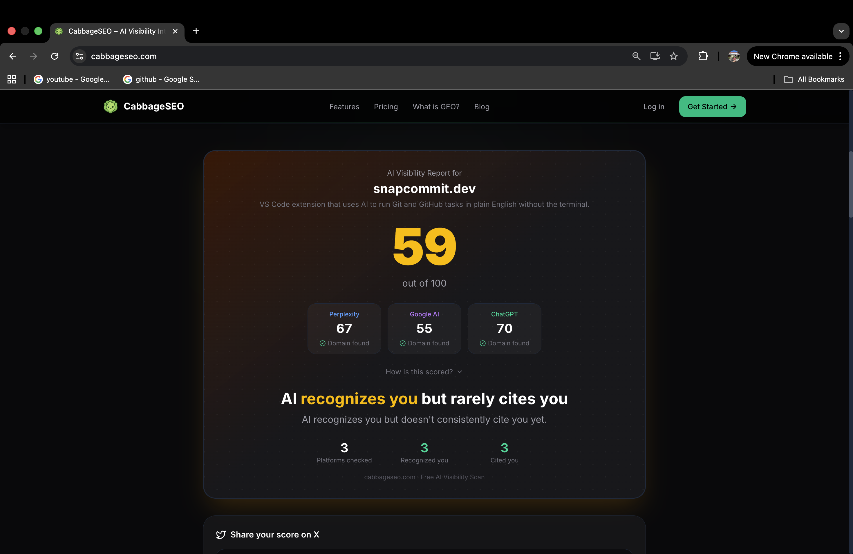Open the tab groups grid icon
853x554 pixels.
[11, 79]
